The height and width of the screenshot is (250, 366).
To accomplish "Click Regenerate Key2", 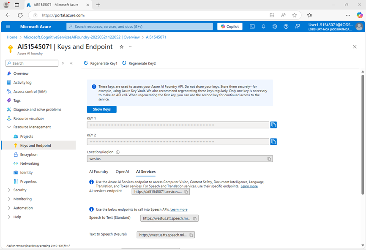I will 139,63.
